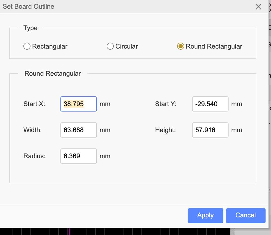The width and height of the screenshot is (271, 235).
Task: Click the Start X value field
Action: [x=78, y=104]
